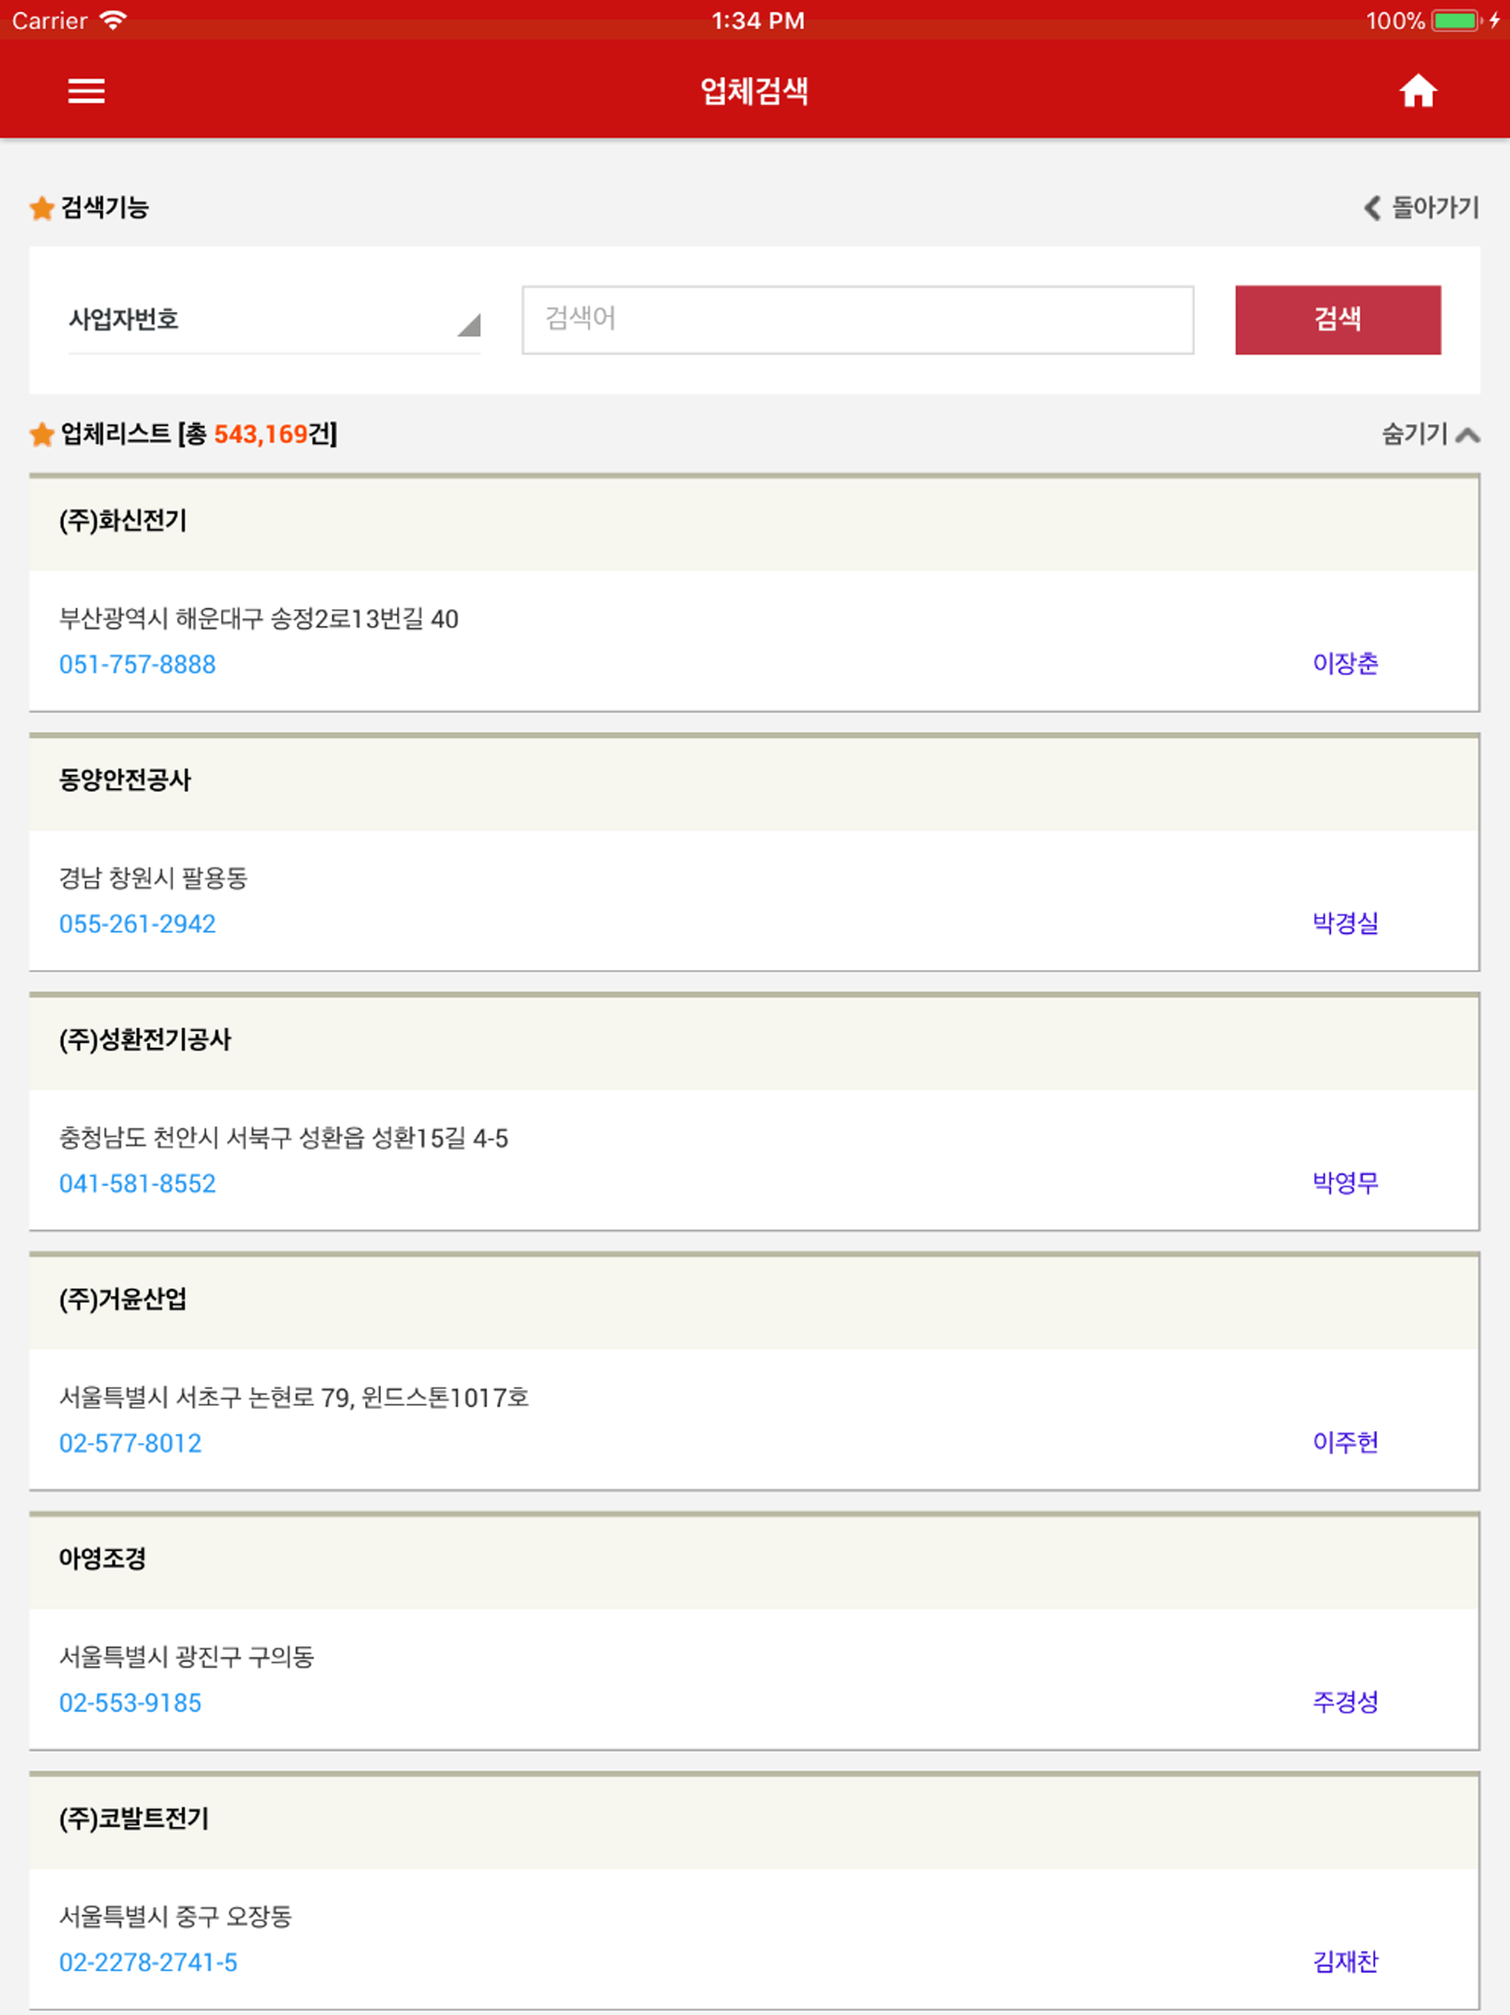Open the hamburger menu icon

click(x=86, y=91)
